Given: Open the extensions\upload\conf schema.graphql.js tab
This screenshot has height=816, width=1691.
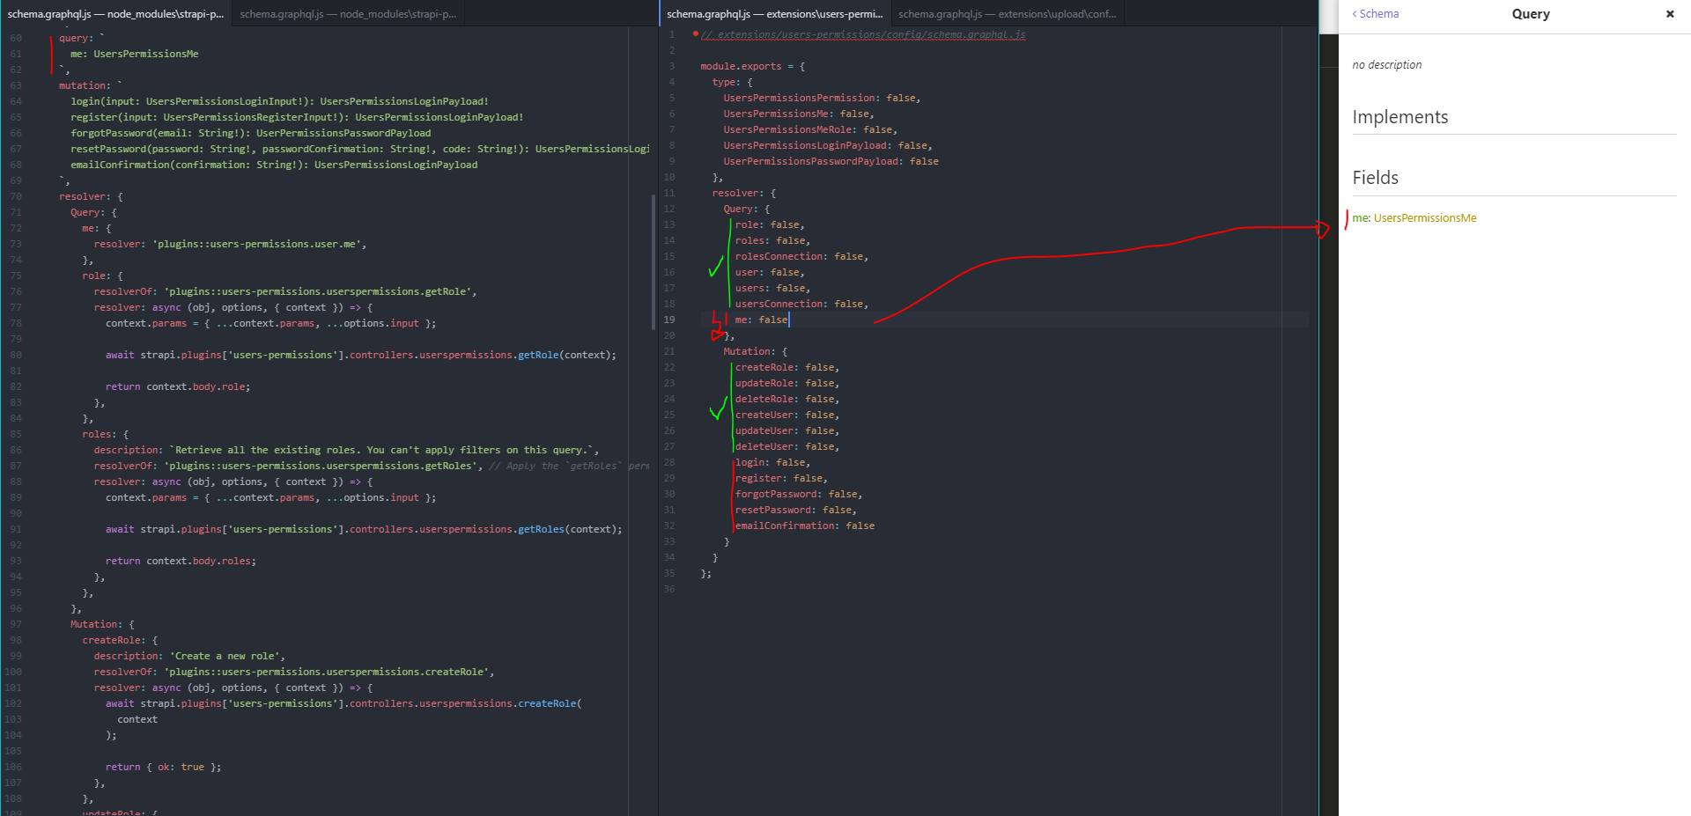Looking at the screenshot, I should tap(1006, 13).
